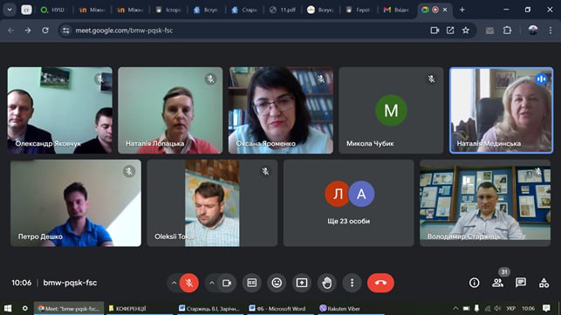Image resolution: width=561 pixels, height=315 pixels.
Task: Open tab search dropdown arrow
Action: tap(10, 10)
